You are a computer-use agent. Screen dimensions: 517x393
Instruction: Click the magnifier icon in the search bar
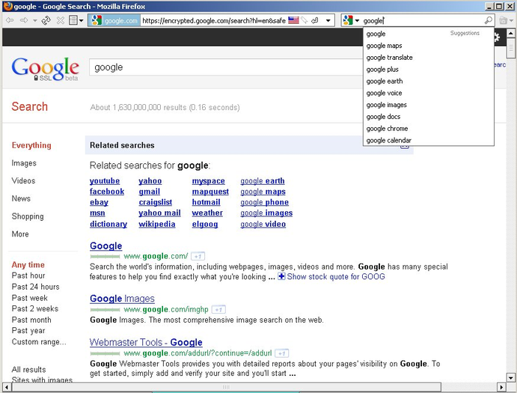coord(489,20)
